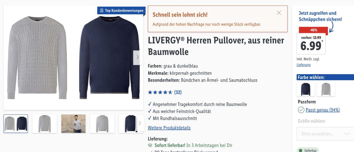Click the Top Kundenbewertungen badge
Screen dimensions: 354x152
pyautogui.click(x=121, y=10)
